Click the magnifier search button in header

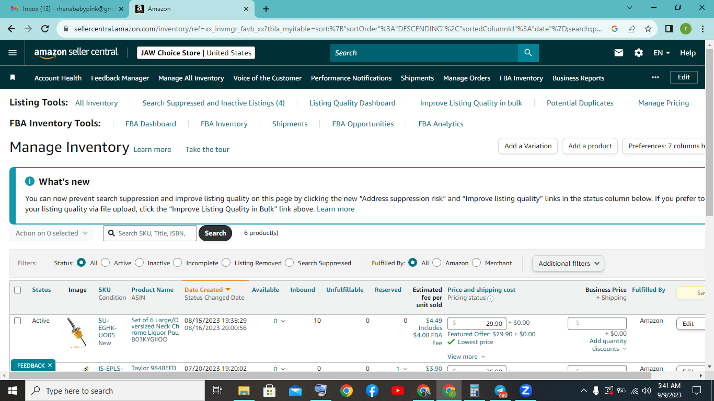click(x=528, y=53)
